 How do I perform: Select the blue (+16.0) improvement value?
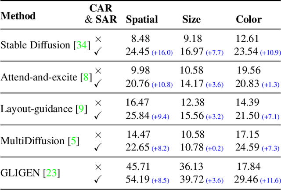click(x=162, y=53)
